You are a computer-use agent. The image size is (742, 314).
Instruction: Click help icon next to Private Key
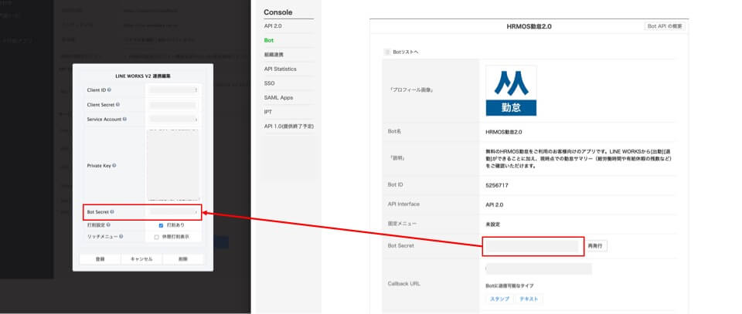tap(114, 166)
